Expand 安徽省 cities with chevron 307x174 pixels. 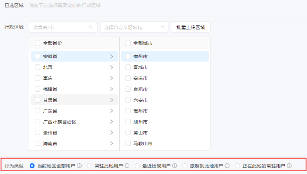coord(112,56)
